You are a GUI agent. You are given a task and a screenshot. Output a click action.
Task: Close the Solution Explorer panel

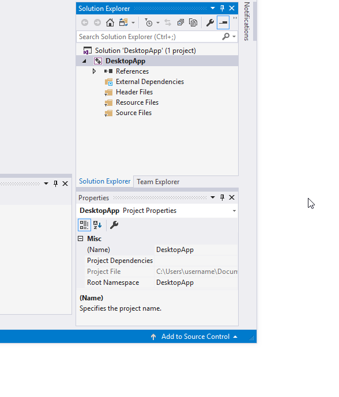point(232,9)
